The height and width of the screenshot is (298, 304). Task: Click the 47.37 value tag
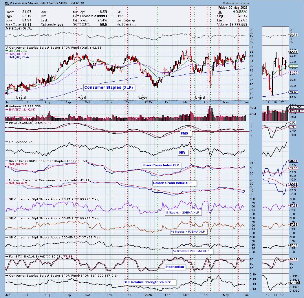click(293, 245)
